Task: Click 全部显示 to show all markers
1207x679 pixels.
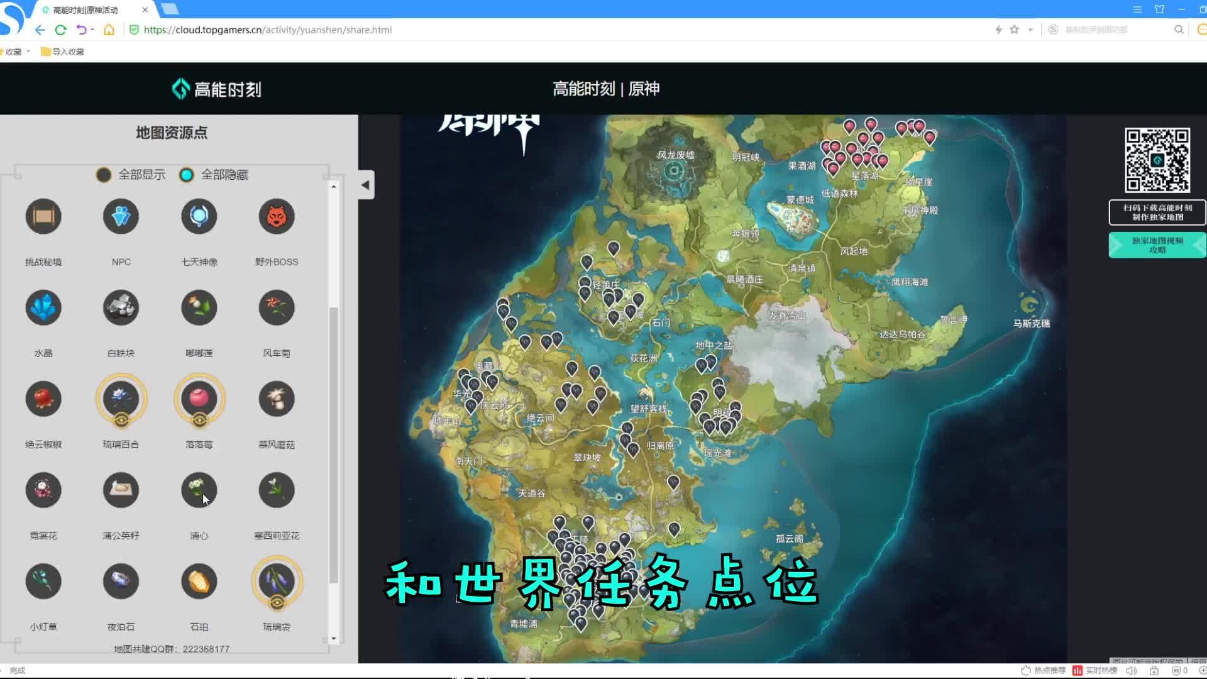Action: [130, 175]
